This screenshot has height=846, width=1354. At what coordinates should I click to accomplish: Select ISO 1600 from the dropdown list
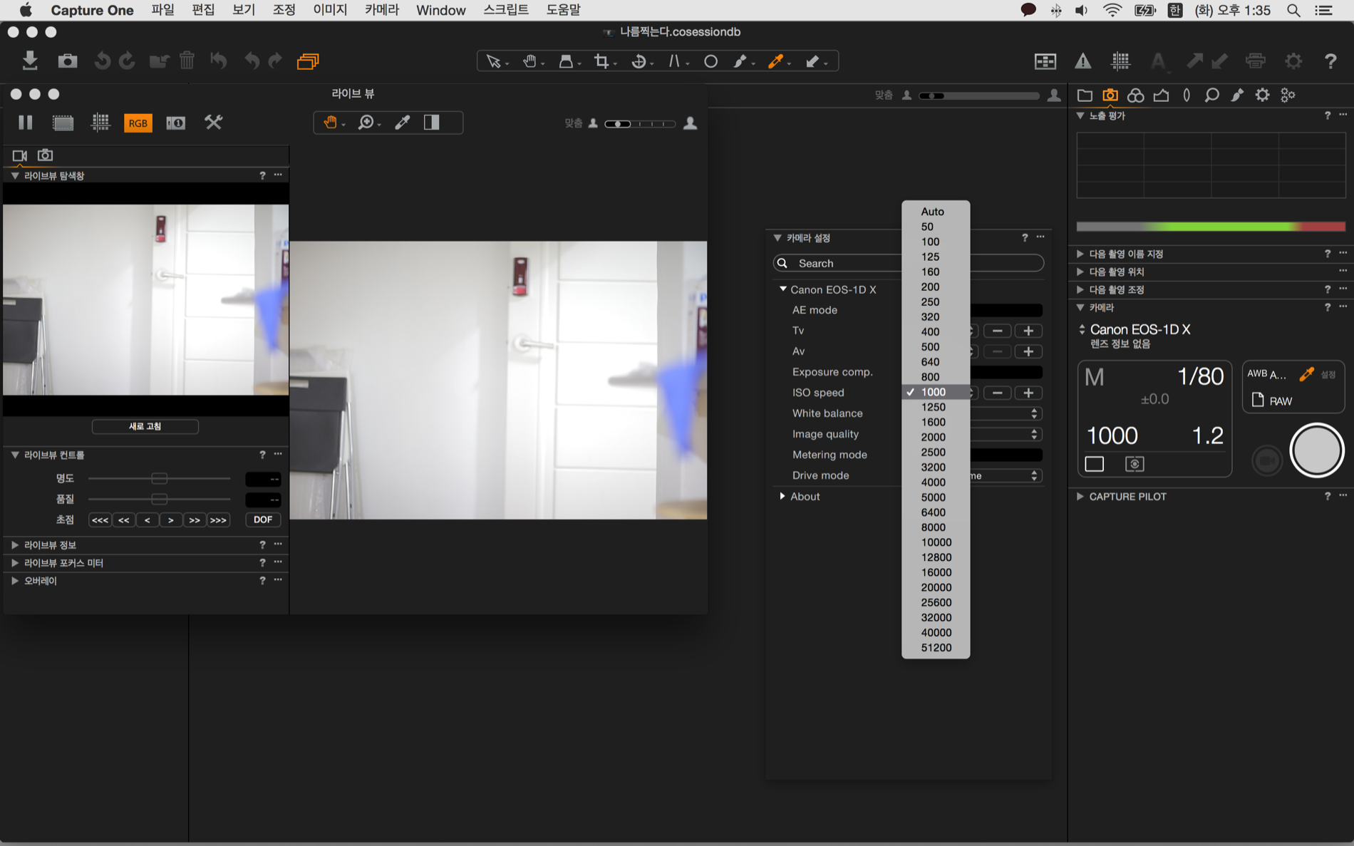(x=933, y=422)
